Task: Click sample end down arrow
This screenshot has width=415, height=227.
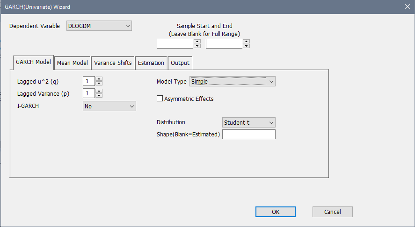Action: pyautogui.click(x=246, y=46)
